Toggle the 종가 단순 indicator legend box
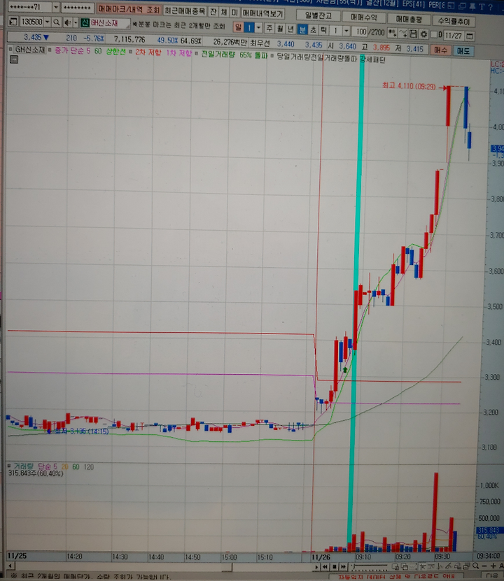The height and width of the screenshot is (581, 504). coord(49,50)
